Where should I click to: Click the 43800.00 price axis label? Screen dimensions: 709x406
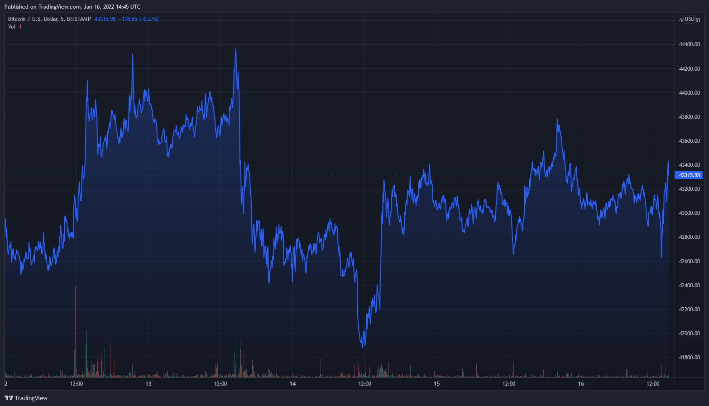(690, 117)
